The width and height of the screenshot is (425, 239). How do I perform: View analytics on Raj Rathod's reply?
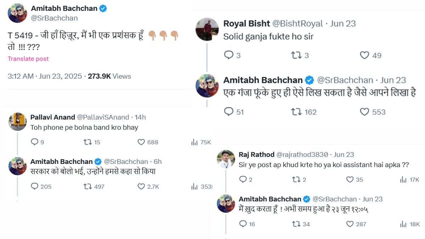click(x=403, y=180)
